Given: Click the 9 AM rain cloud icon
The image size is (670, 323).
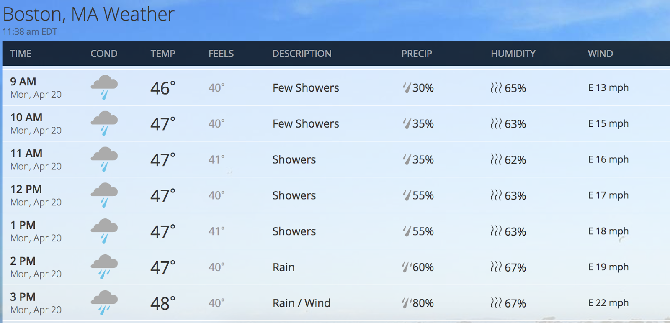Looking at the screenshot, I should [x=104, y=87].
